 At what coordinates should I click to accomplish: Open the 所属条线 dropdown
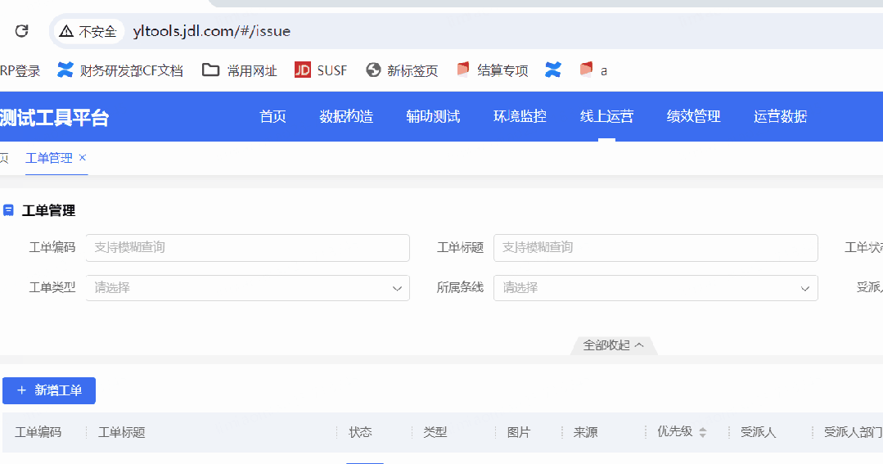point(655,288)
